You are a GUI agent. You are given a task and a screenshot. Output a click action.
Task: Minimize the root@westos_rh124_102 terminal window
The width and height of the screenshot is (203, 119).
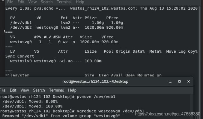[171, 82]
